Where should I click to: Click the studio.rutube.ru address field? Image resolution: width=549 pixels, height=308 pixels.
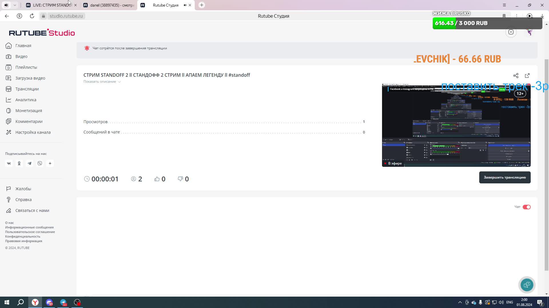tap(66, 16)
